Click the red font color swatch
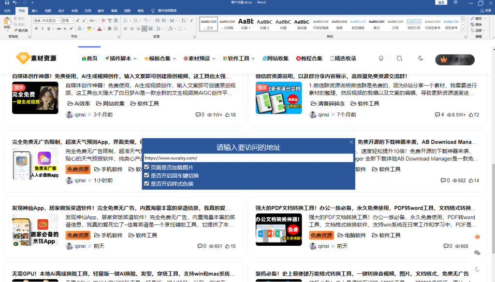This screenshot has height=282, width=495. coord(100,29)
